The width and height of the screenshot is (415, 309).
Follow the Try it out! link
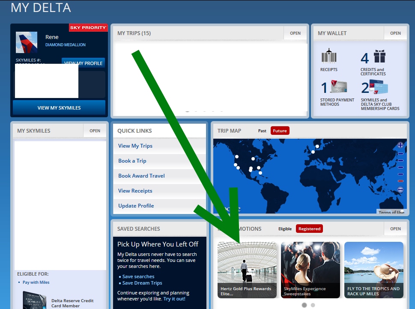point(174,299)
